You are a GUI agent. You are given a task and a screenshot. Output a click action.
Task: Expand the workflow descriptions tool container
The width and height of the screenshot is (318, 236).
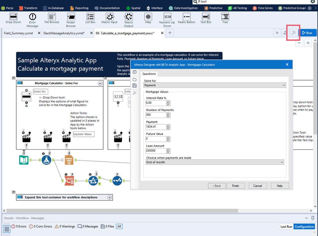tap(110, 198)
